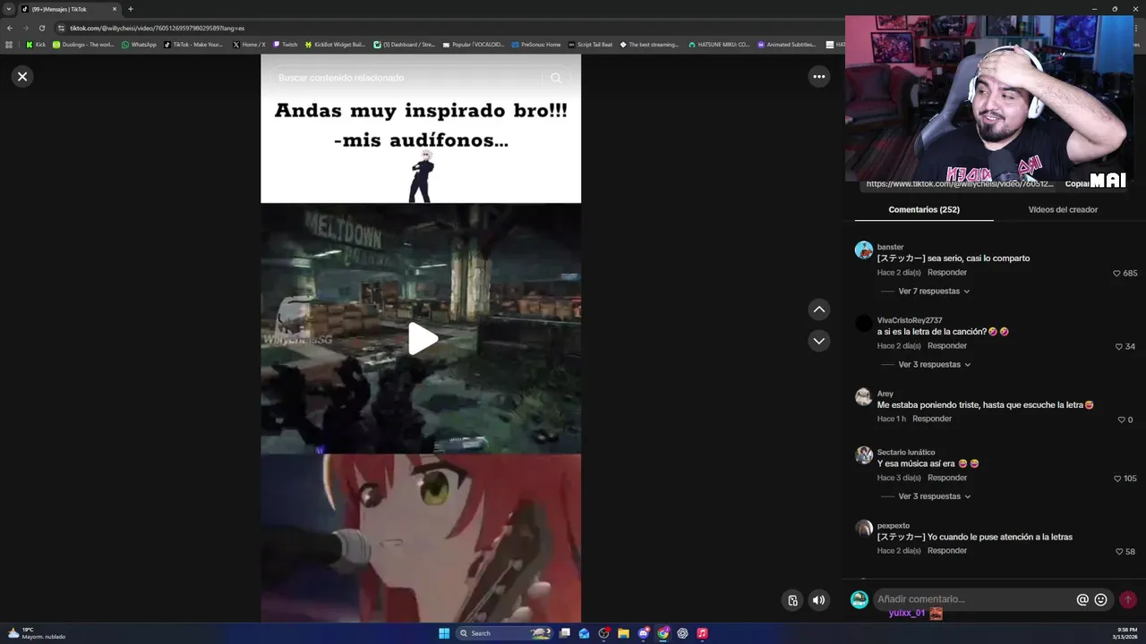Open the 'TikTok - Make Your...' bookmark
Image resolution: width=1146 pixels, height=644 pixels.
coord(193,44)
